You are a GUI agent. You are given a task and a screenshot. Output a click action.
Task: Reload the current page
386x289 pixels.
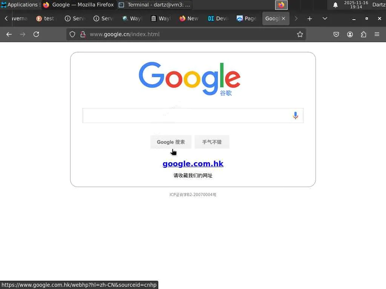click(36, 34)
